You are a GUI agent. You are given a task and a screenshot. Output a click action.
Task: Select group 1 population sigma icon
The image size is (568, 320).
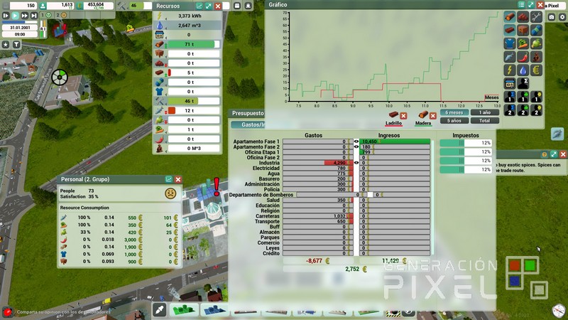[x=510, y=97]
